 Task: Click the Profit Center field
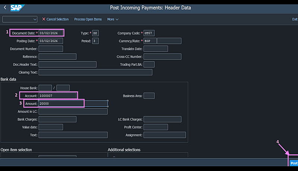156,127
